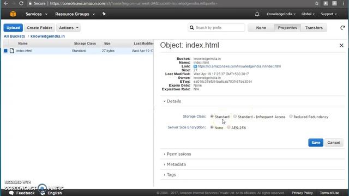The image size is (349, 196).
Task: Click the link icon beside the S3 URL
Action: point(195,66)
